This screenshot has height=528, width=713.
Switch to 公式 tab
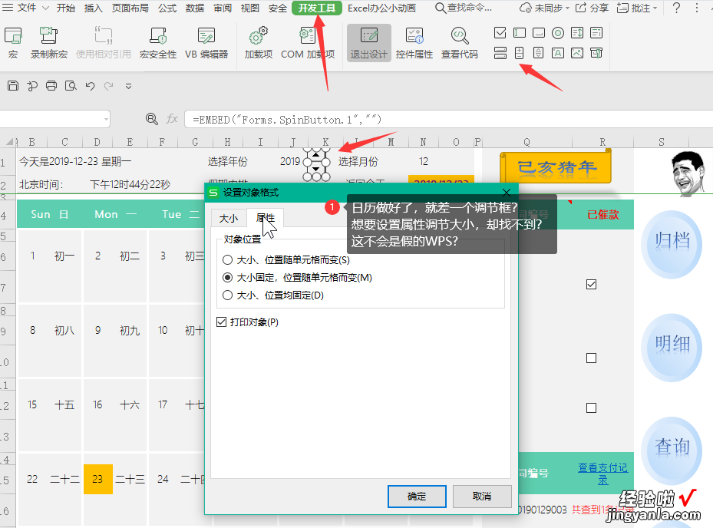tap(167, 8)
